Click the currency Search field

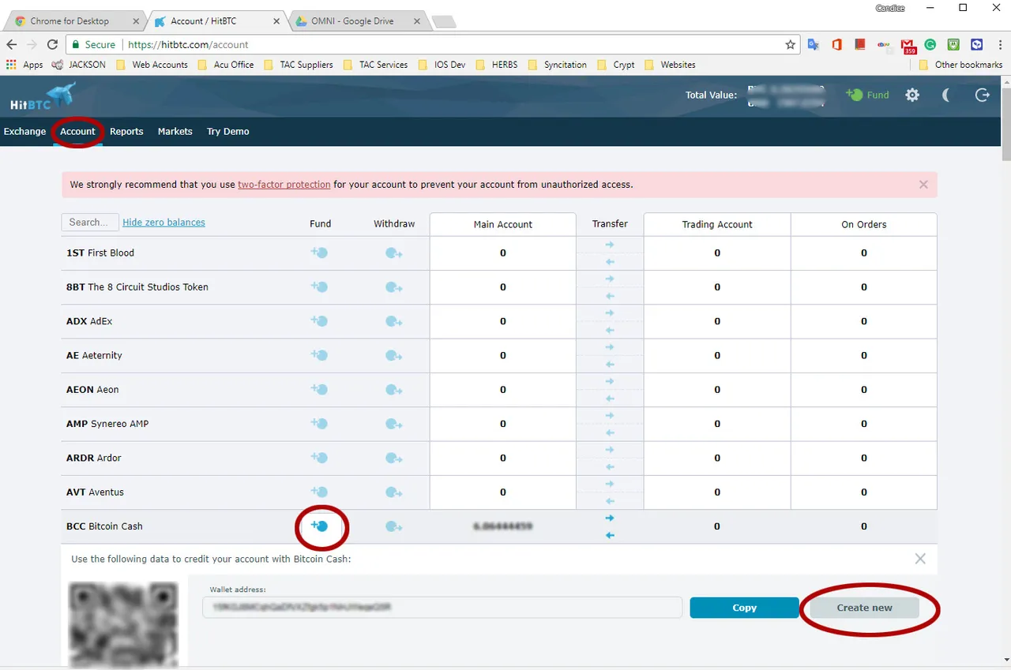[x=90, y=223]
